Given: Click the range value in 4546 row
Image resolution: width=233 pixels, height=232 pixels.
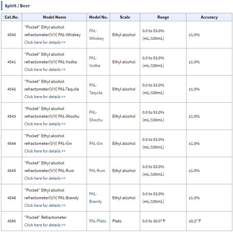Looking at the screenshot, I should [153, 198].
